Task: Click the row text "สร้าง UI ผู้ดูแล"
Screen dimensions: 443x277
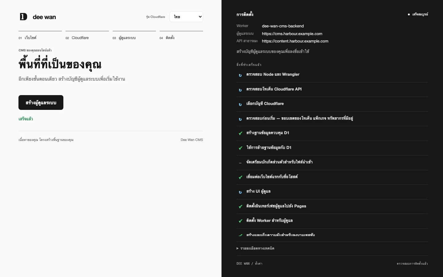Action: [258, 191]
